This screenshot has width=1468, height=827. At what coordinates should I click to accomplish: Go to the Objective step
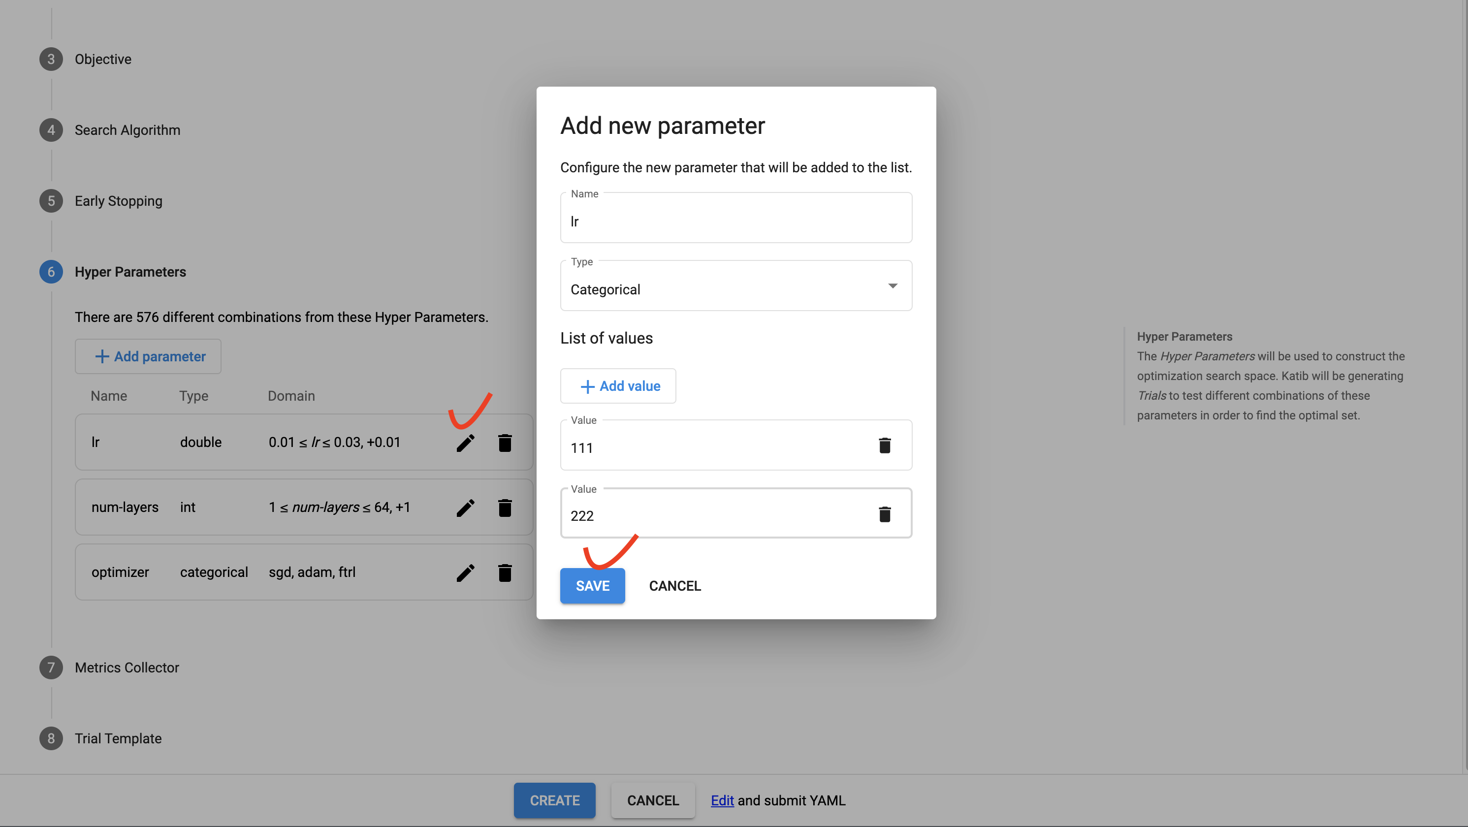(x=102, y=59)
